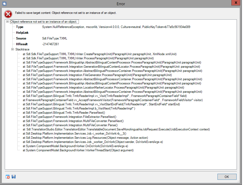Image resolution: width=245 pixels, height=185 pixels.
Task: Select the SaveMonolingualAsJobRequest.Execute stack line
Action: pos(116,129)
